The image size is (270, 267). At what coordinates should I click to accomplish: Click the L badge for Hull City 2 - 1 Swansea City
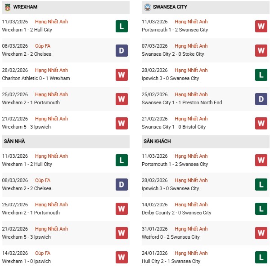(261, 258)
